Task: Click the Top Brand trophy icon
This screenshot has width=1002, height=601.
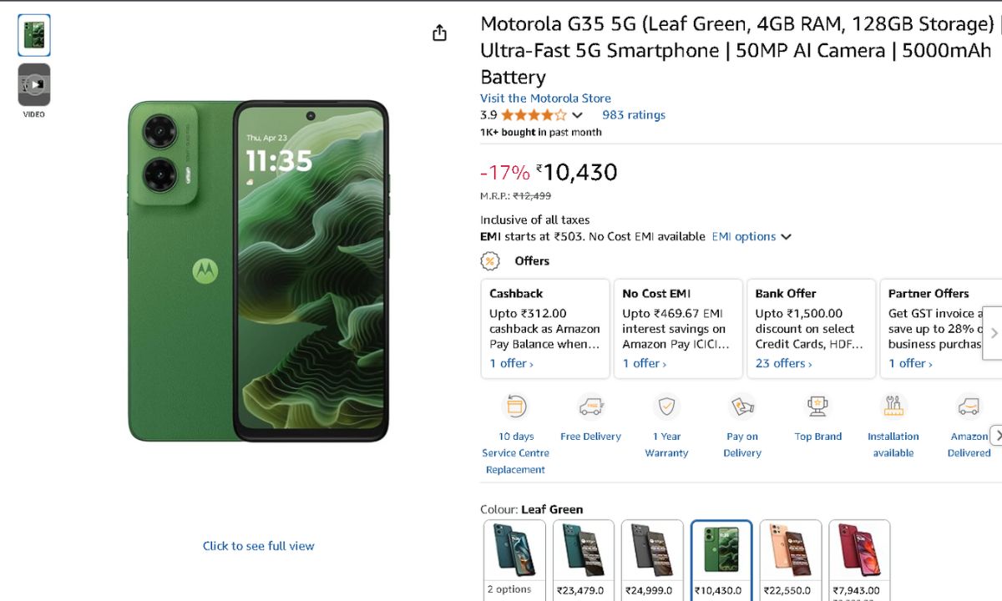Action: (x=817, y=407)
